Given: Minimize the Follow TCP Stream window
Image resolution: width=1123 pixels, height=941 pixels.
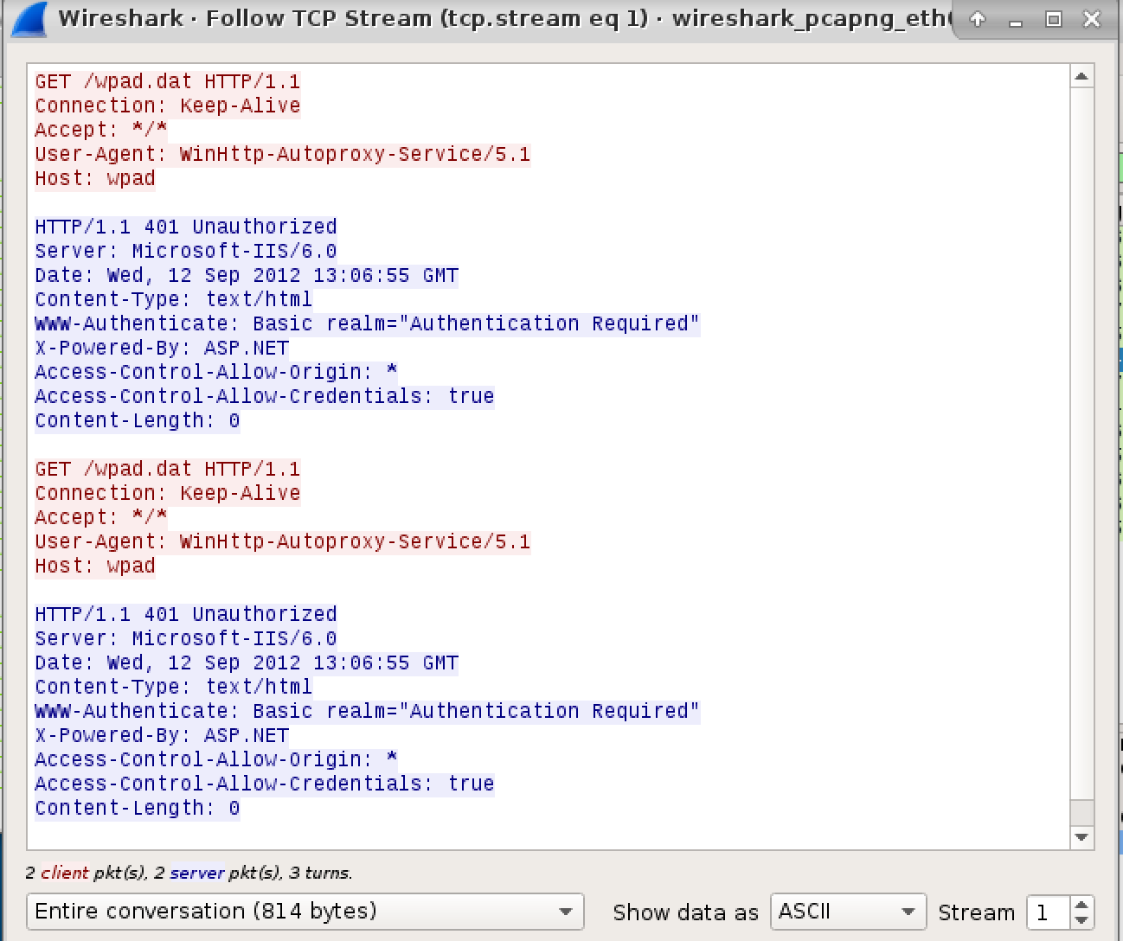Looking at the screenshot, I should point(1016,19).
